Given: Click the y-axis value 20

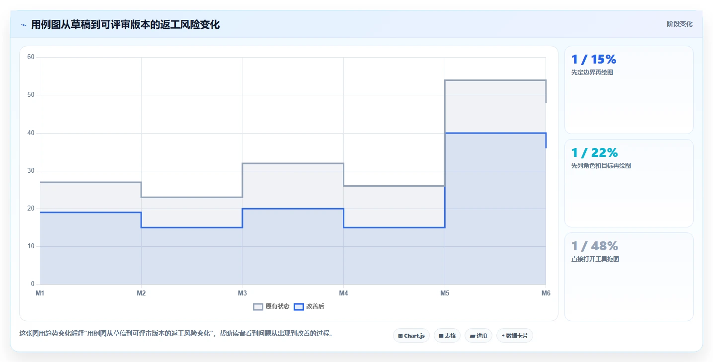Looking at the screenshot, I should (31, 209).
